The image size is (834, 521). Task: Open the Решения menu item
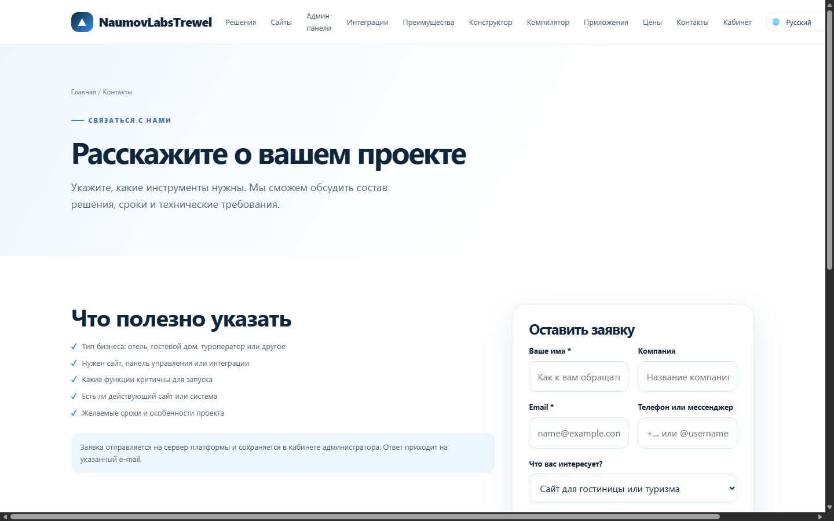click(241, 22)
